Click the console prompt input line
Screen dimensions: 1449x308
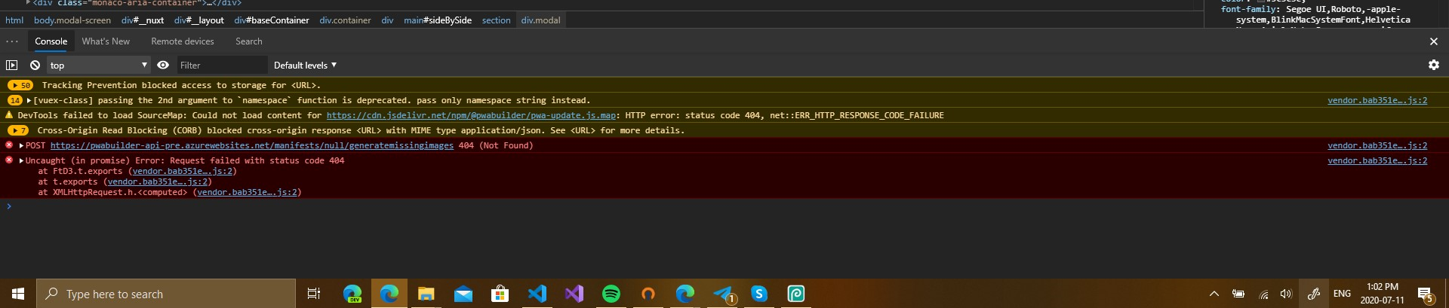pos(724,206)
